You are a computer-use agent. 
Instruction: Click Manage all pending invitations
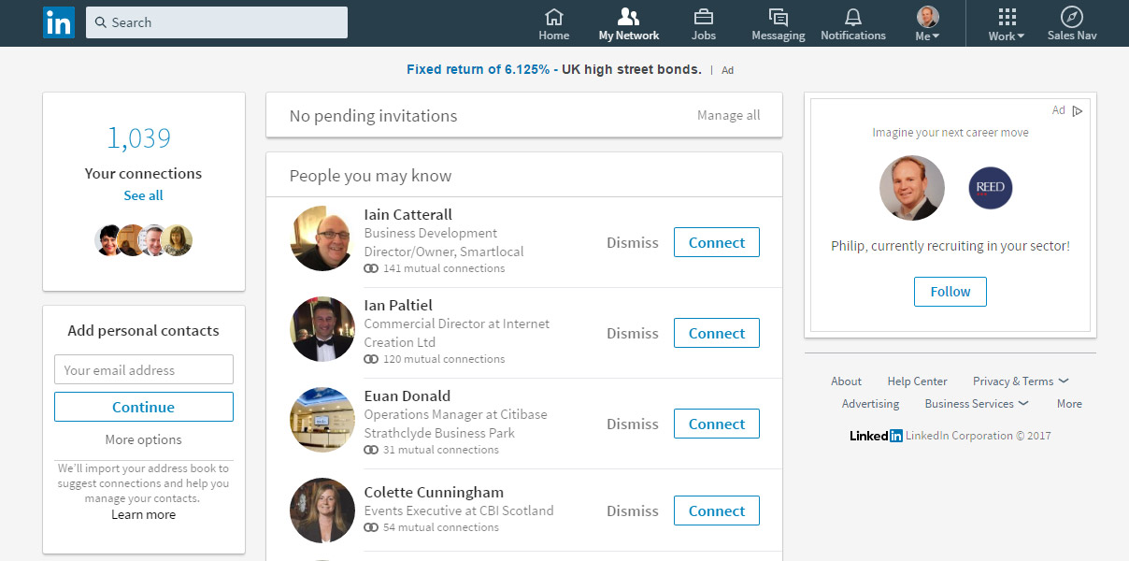pyautogui.click(x=728, y=114)
